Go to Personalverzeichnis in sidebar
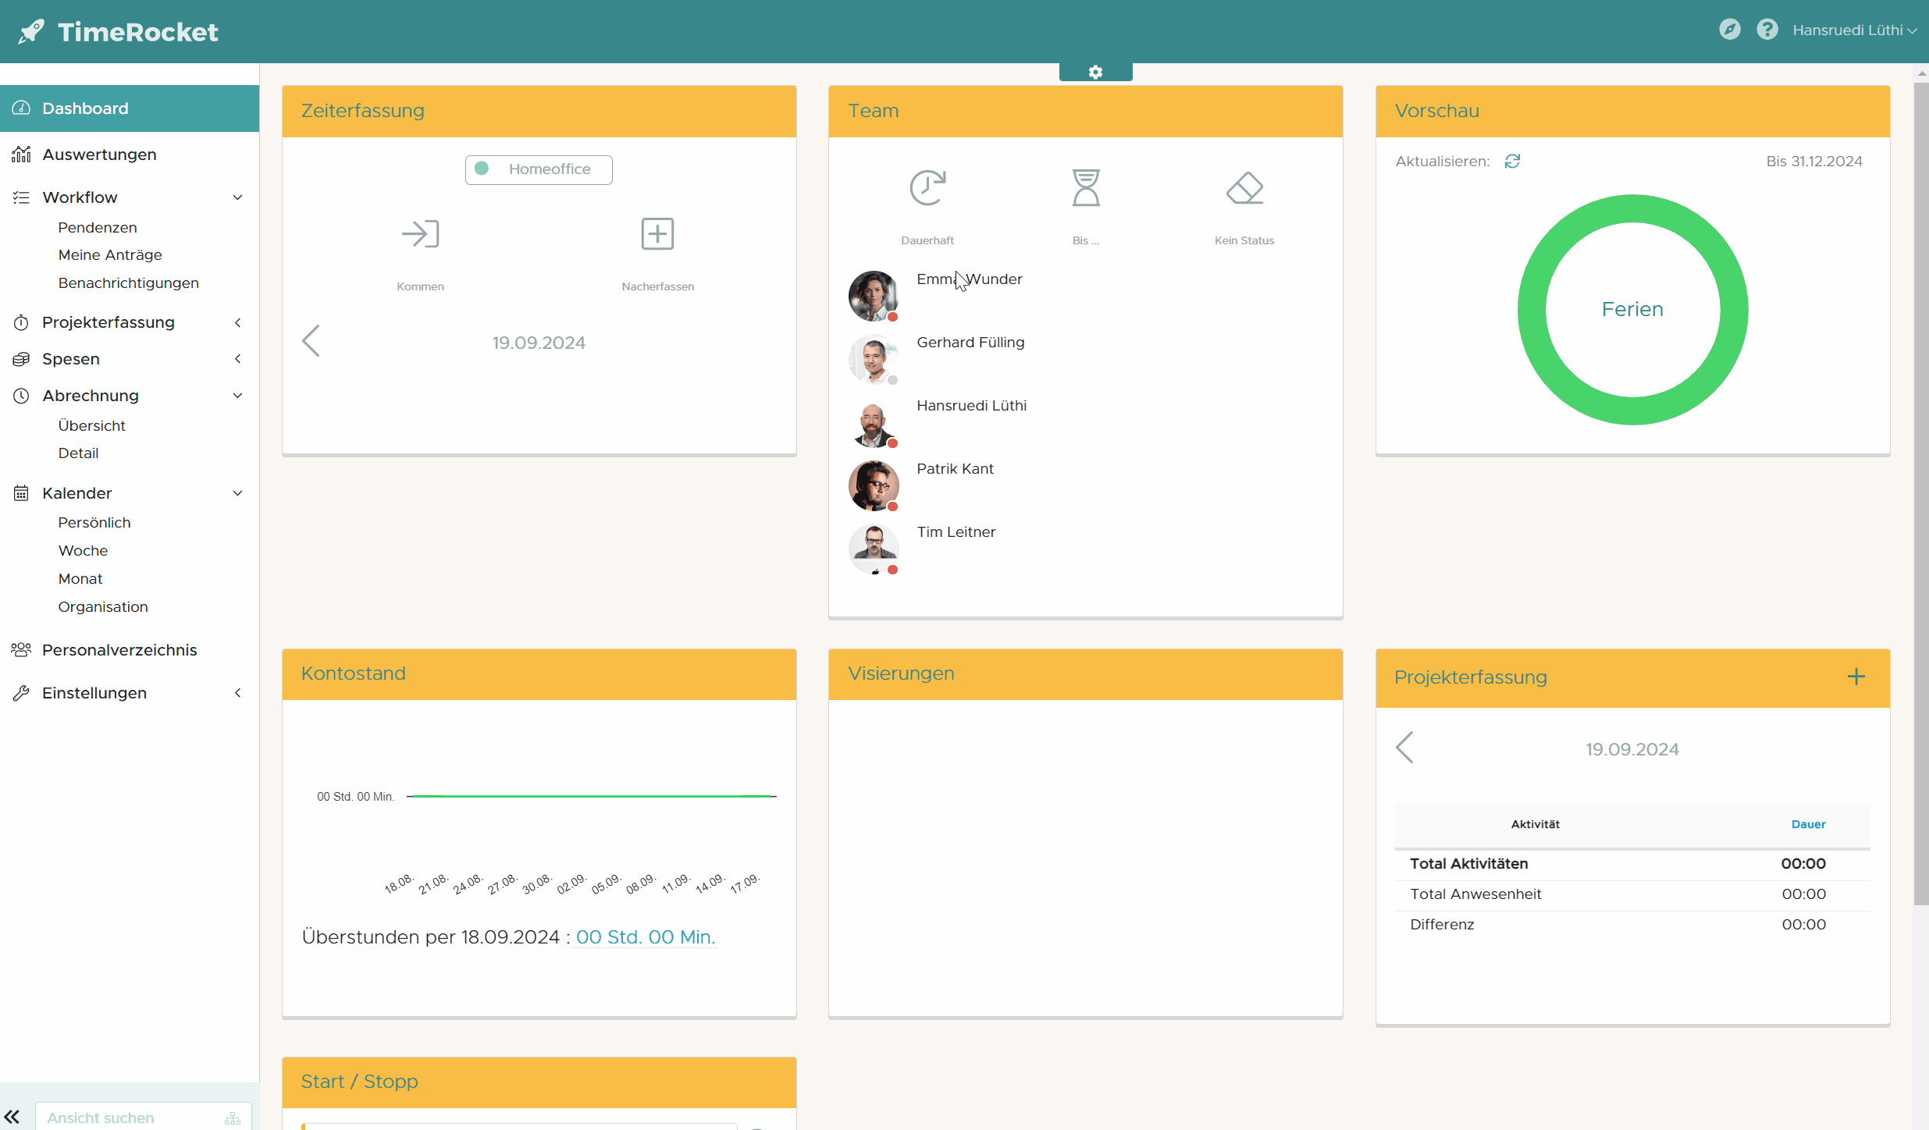1929x1130 pixels. tap(119, 650)
